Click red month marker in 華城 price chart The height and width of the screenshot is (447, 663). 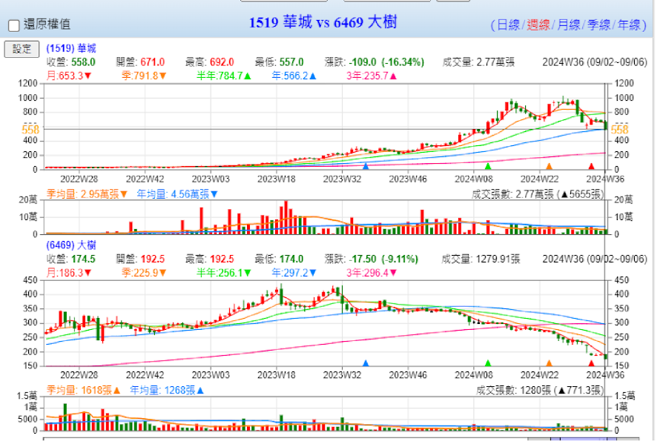pos(591,166)
